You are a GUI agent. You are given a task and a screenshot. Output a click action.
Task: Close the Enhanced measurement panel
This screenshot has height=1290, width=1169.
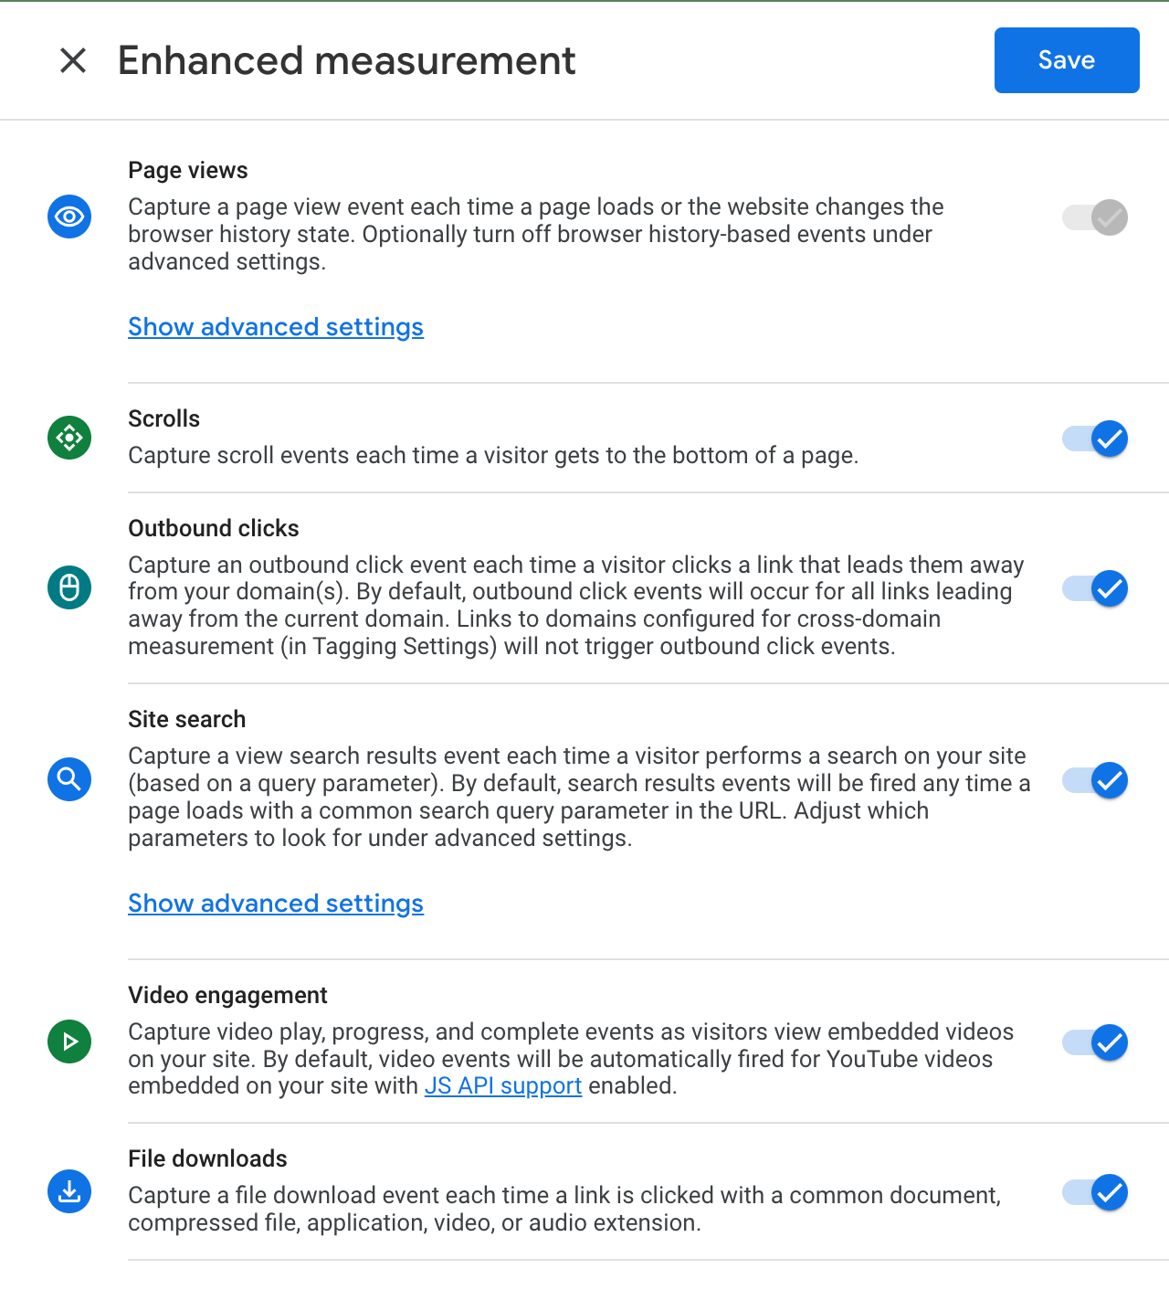[73, 60]
